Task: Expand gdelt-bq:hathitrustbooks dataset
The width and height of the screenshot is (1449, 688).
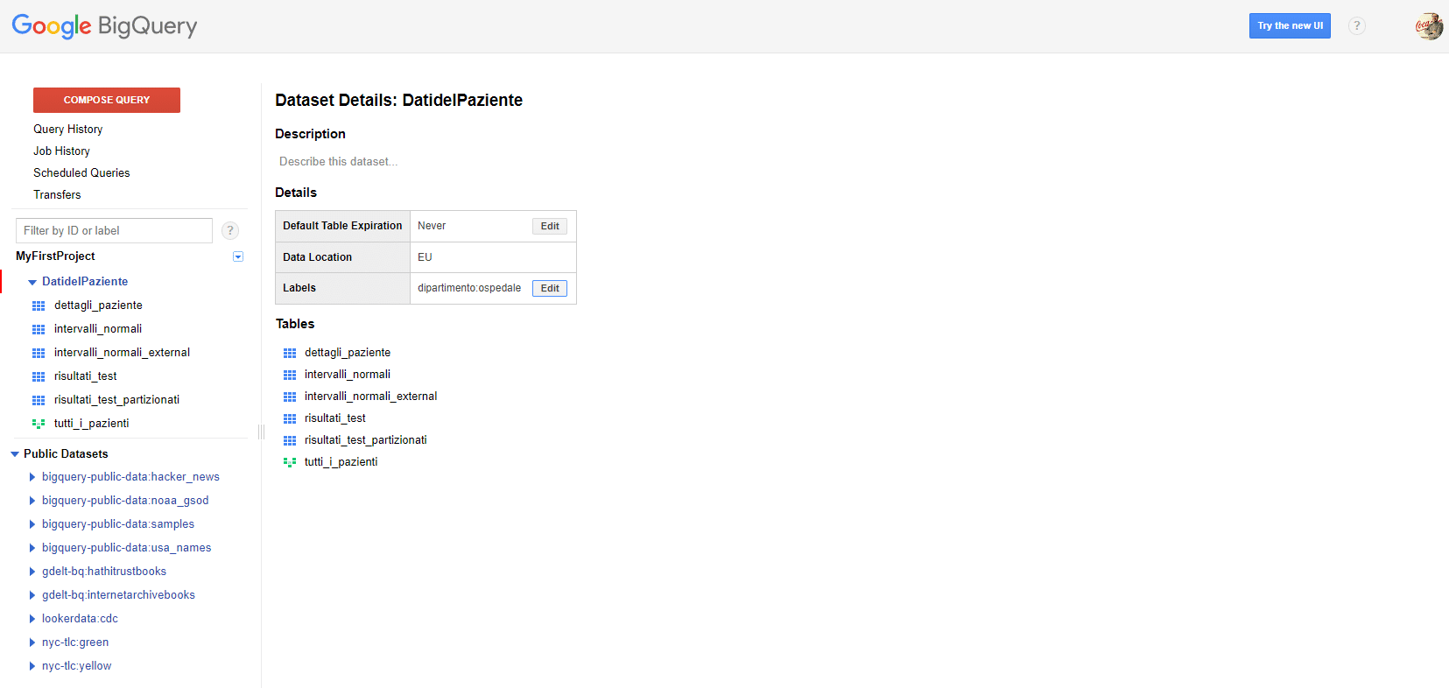Action: 32,572
